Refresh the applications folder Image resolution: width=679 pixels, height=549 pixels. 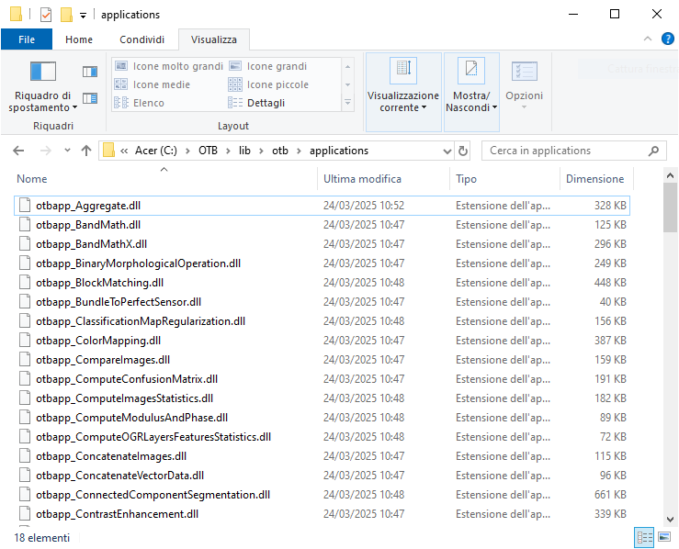(x=463, y=151)
